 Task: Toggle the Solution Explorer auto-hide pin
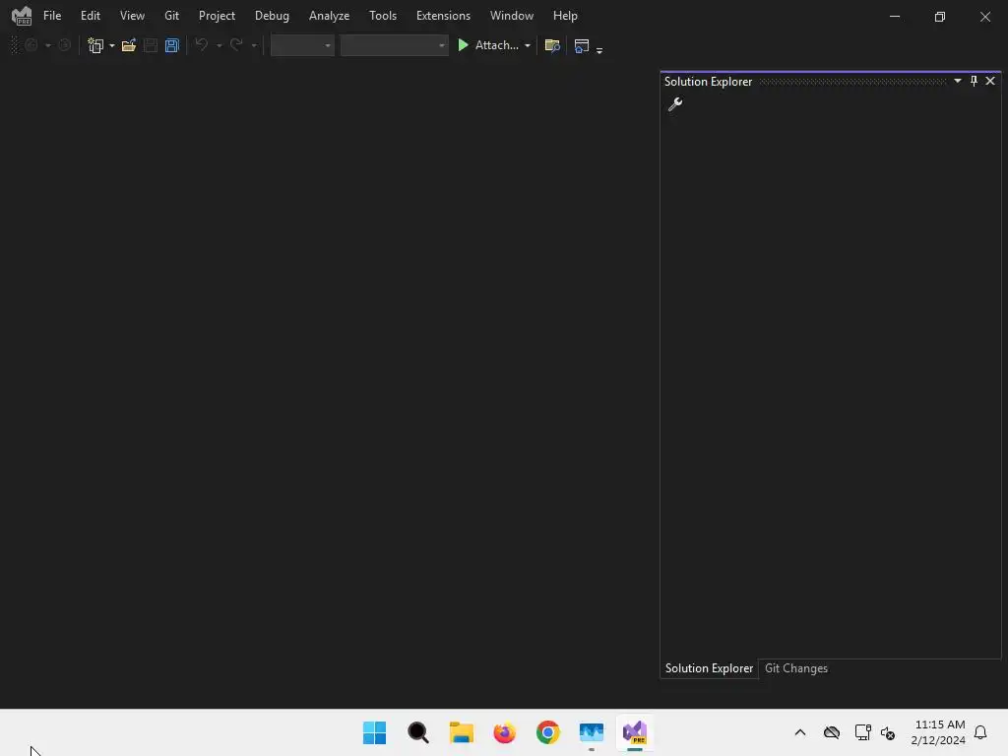click(974, 81)
